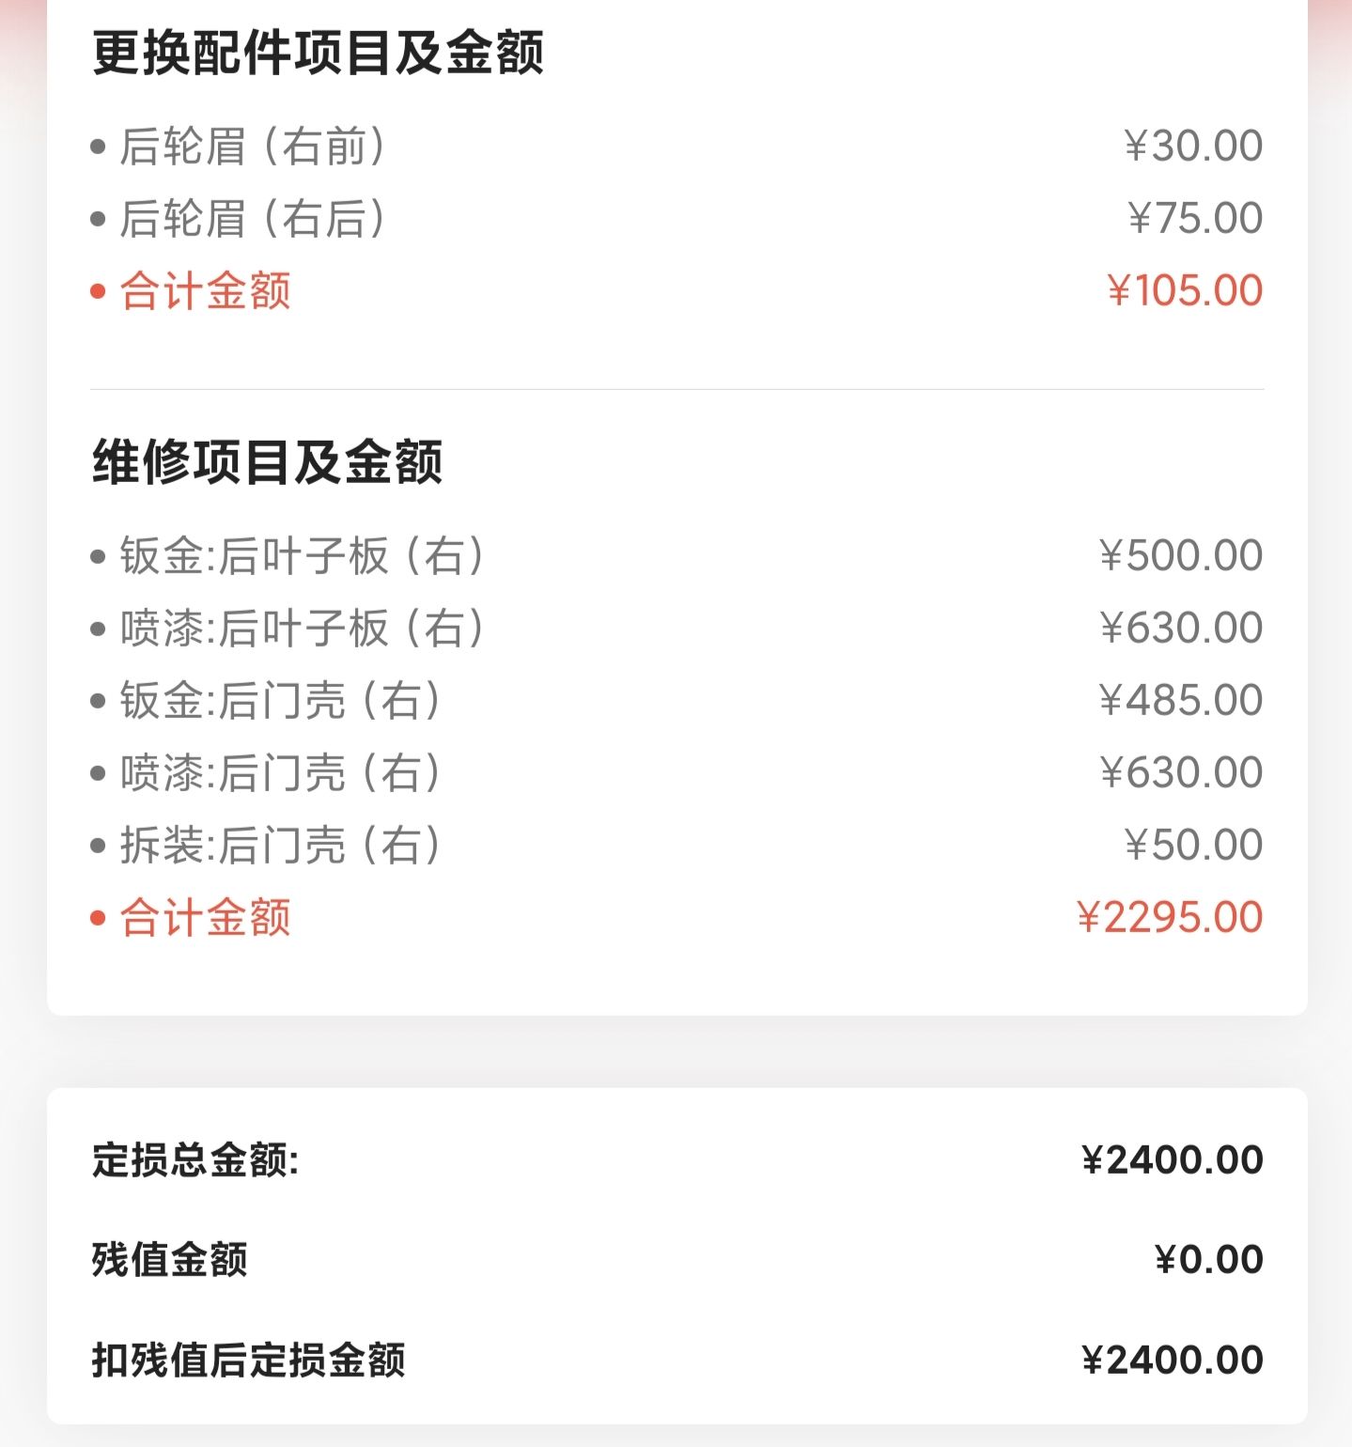
Task: Select the 后轮眉（右后） part item
Action: [252, 219]
